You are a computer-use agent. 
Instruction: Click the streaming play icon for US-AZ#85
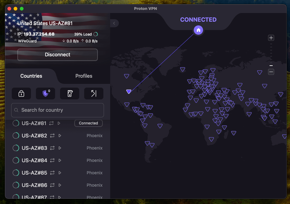pos(60,173)
